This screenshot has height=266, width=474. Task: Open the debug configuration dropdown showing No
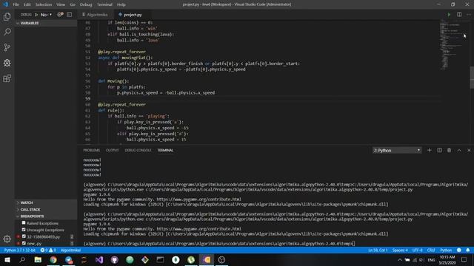[46, 15]
